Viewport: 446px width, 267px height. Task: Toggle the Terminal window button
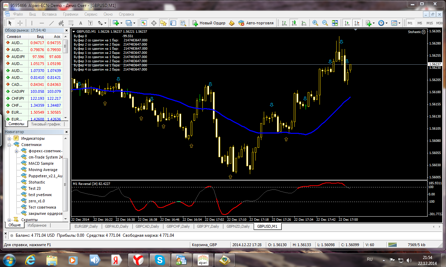pyautogui.click(x=173, y=23)
